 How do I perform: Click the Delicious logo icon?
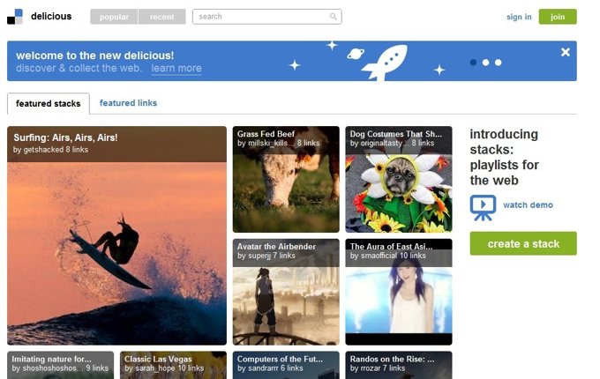coord(15,17)
